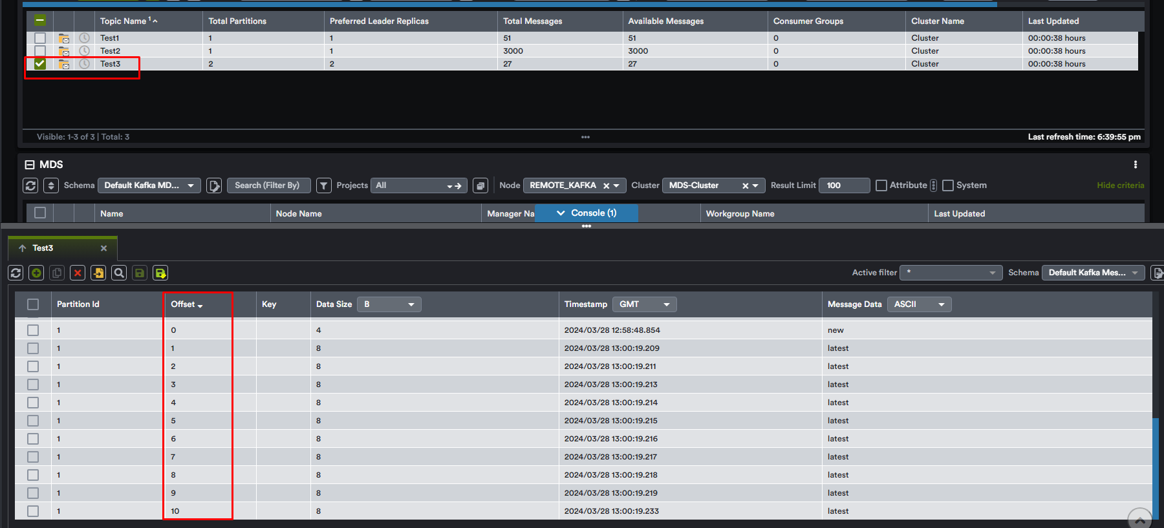Open the Timestamp GMT timezone dropdown
Viewport: 1164px width, 528px height.
click(644, 304)
